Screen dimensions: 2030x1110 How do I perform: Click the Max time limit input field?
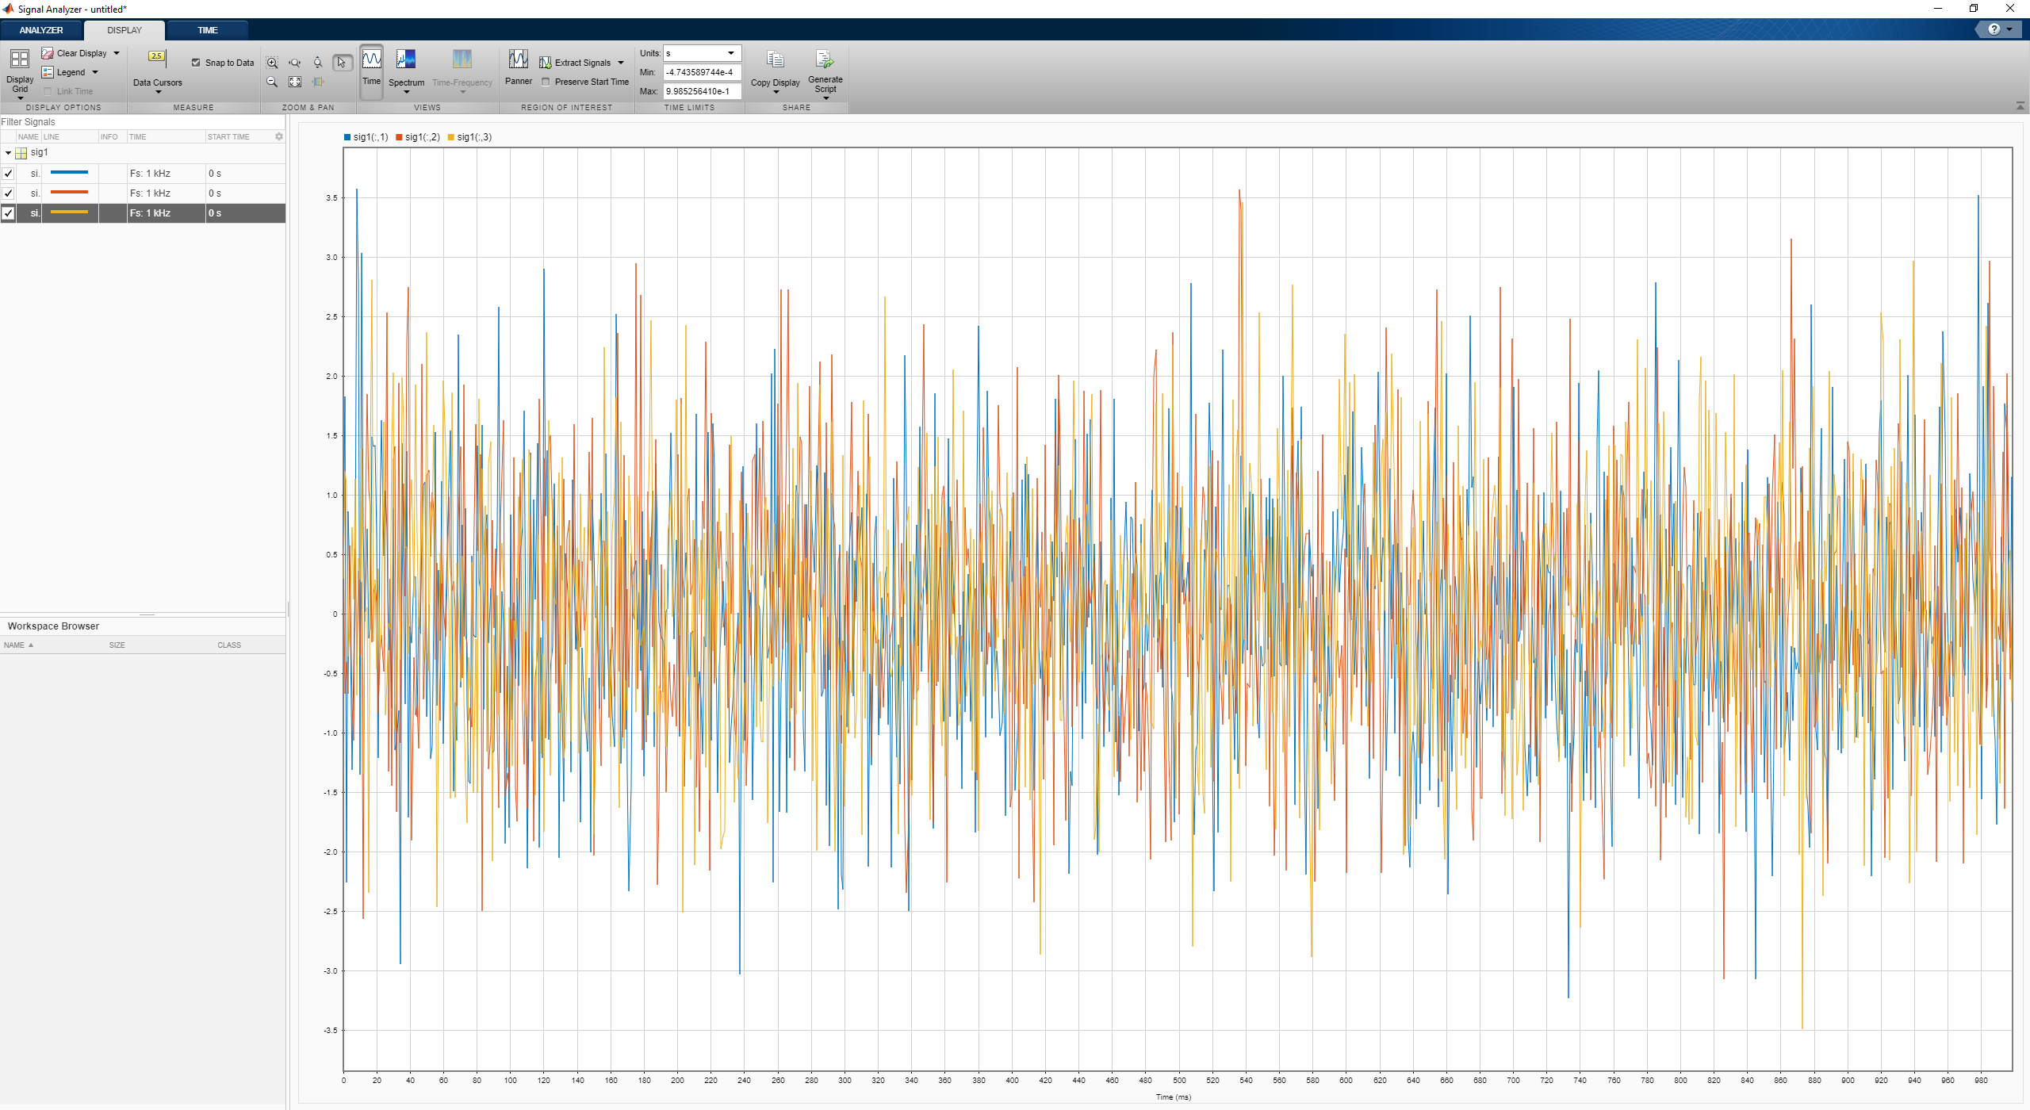[701, 91]
